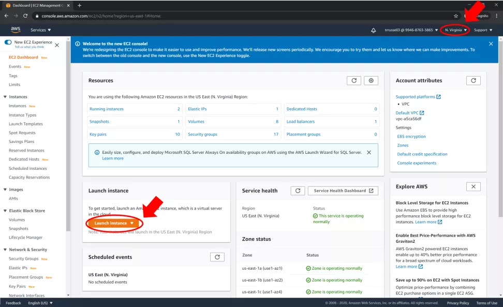Go back in browser history
The width and height of the screenshot is (503, 307).
click(x=6, y=16)
